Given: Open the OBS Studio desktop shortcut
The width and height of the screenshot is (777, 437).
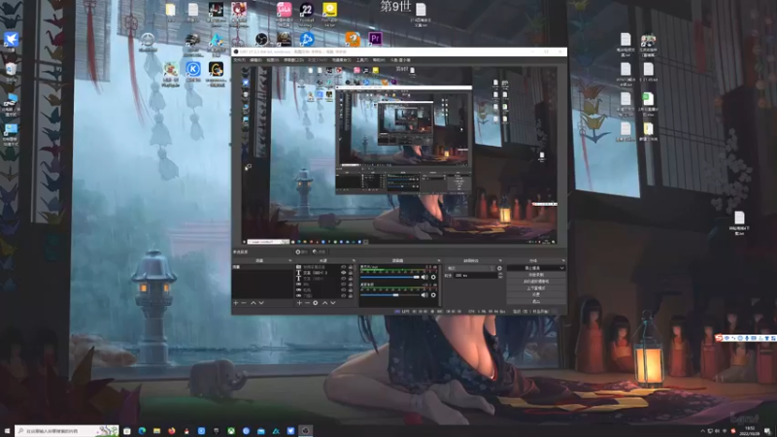Looking at the screenshot, I should pos(261,39).
